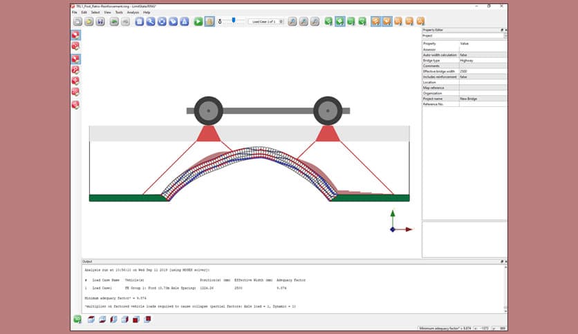
Task: Click the blue tag icon in toolbar
Action: pos(174,21)
